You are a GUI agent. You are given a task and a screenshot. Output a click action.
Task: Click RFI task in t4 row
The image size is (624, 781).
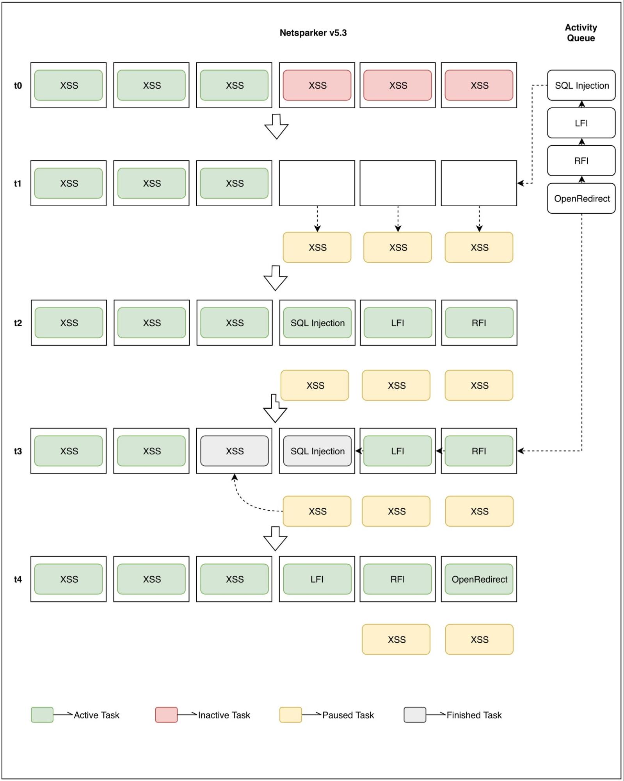[398, 579]
